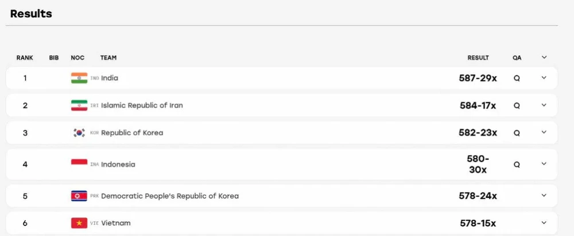Expand Vietnam row details chevron
The width and height of the screenshot is (574, 236).
pos(544,222)
